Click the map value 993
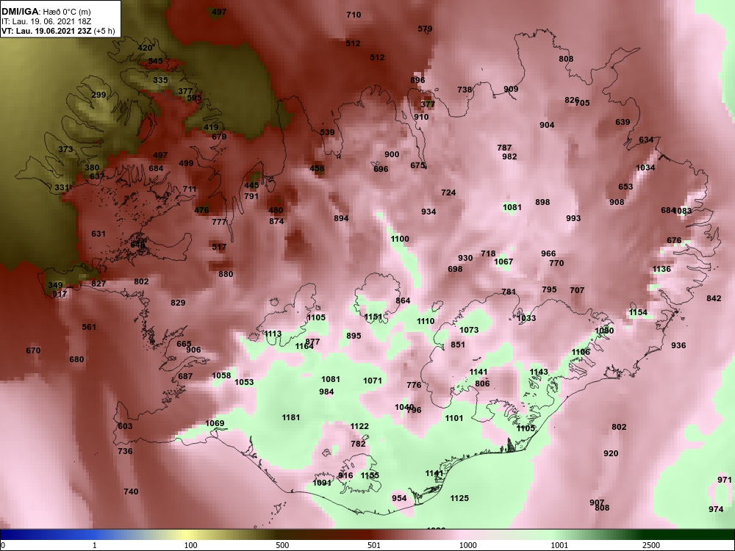Image resolution: width=735 pixels, height=551 pixels. pos(573,218)
